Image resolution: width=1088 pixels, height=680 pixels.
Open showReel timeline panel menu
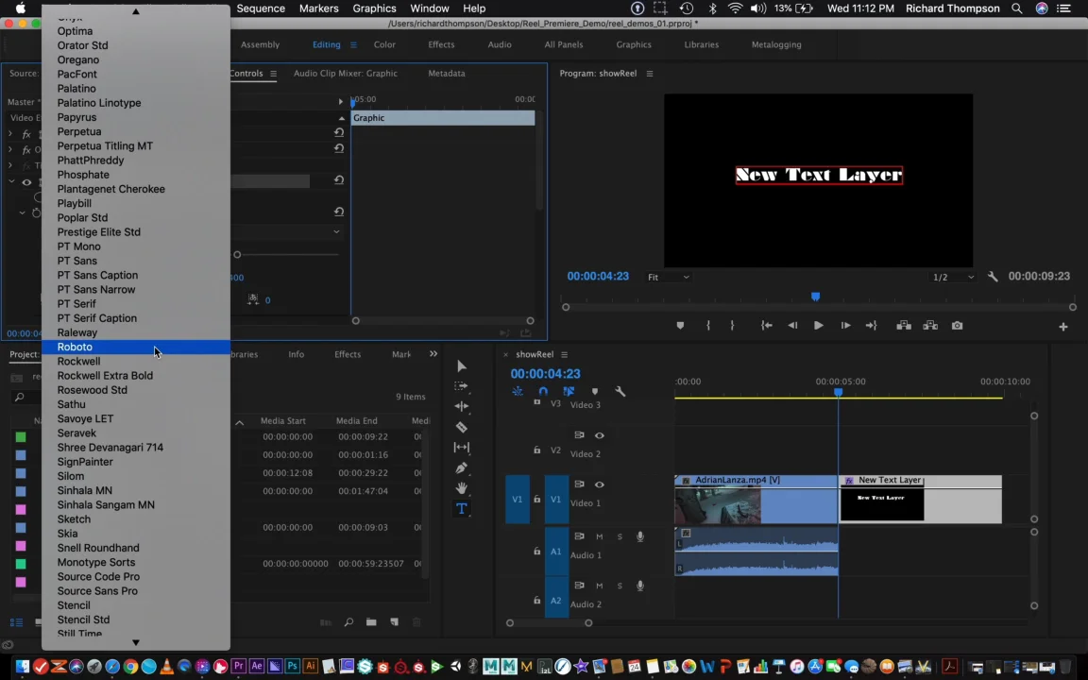(564, 354)
